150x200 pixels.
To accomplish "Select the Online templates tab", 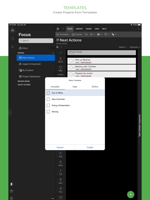I will 95,87.
